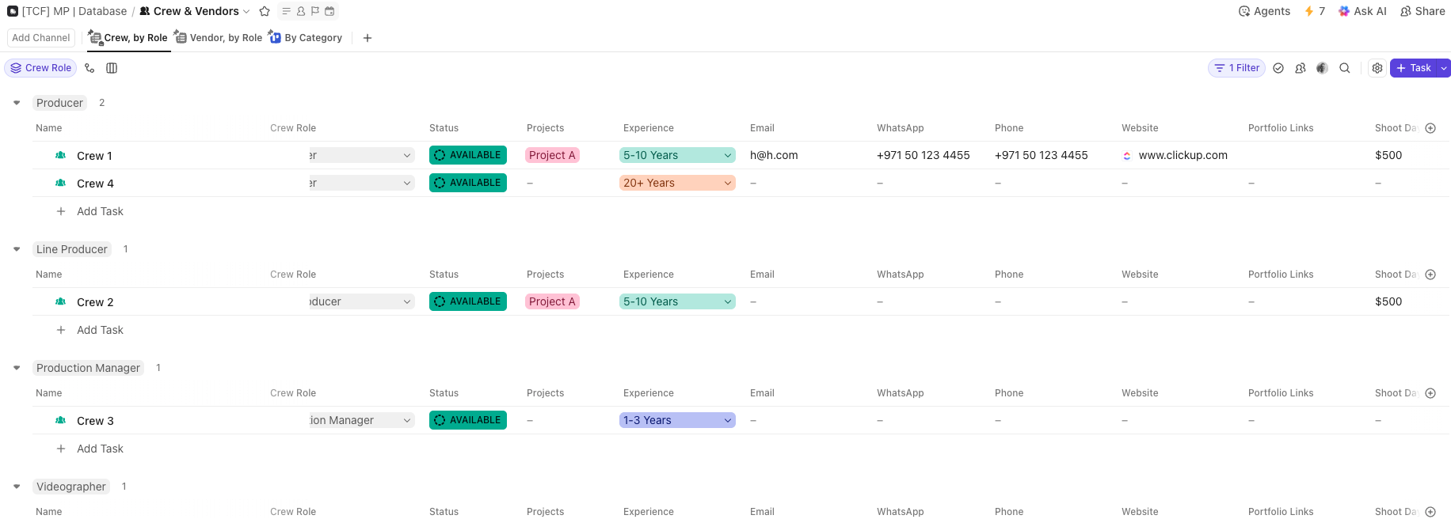Image resolution: width=1451 pixels, height=519 pixels.
Task: Favorite this list with the star icon
Action: pos(265,11)
